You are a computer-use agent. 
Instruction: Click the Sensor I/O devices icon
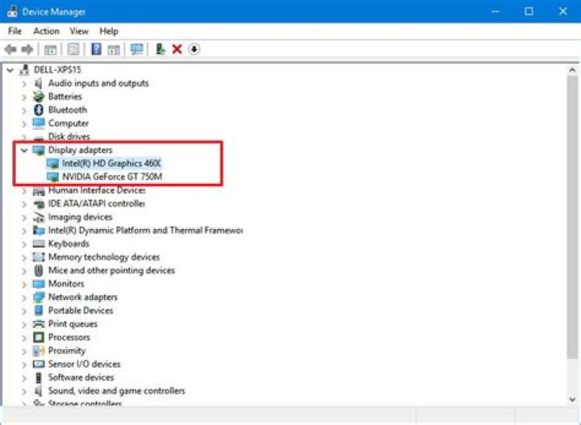pyautogui.click(x=39, y=364)
